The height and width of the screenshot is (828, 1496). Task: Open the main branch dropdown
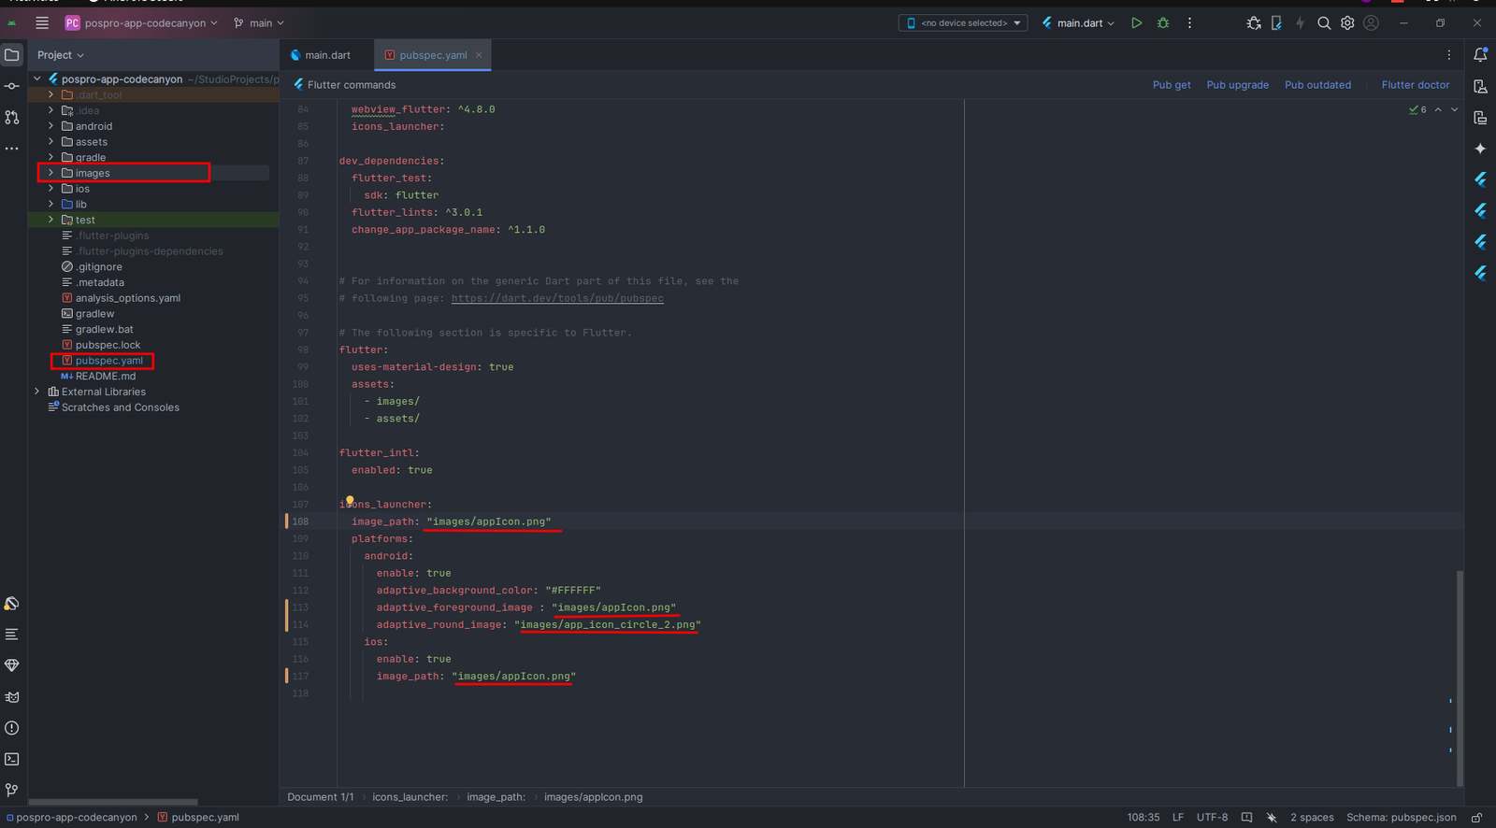259,23
